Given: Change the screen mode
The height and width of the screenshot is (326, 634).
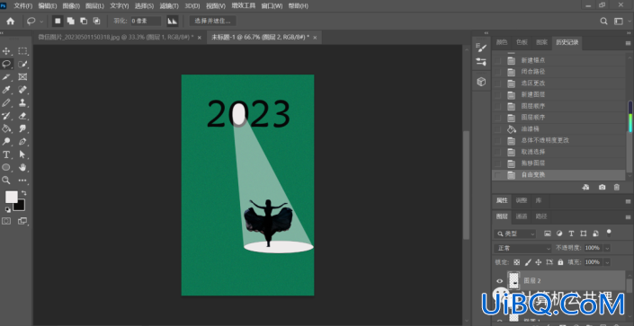Looking at the screenshot, I should (x=22, y=221).
